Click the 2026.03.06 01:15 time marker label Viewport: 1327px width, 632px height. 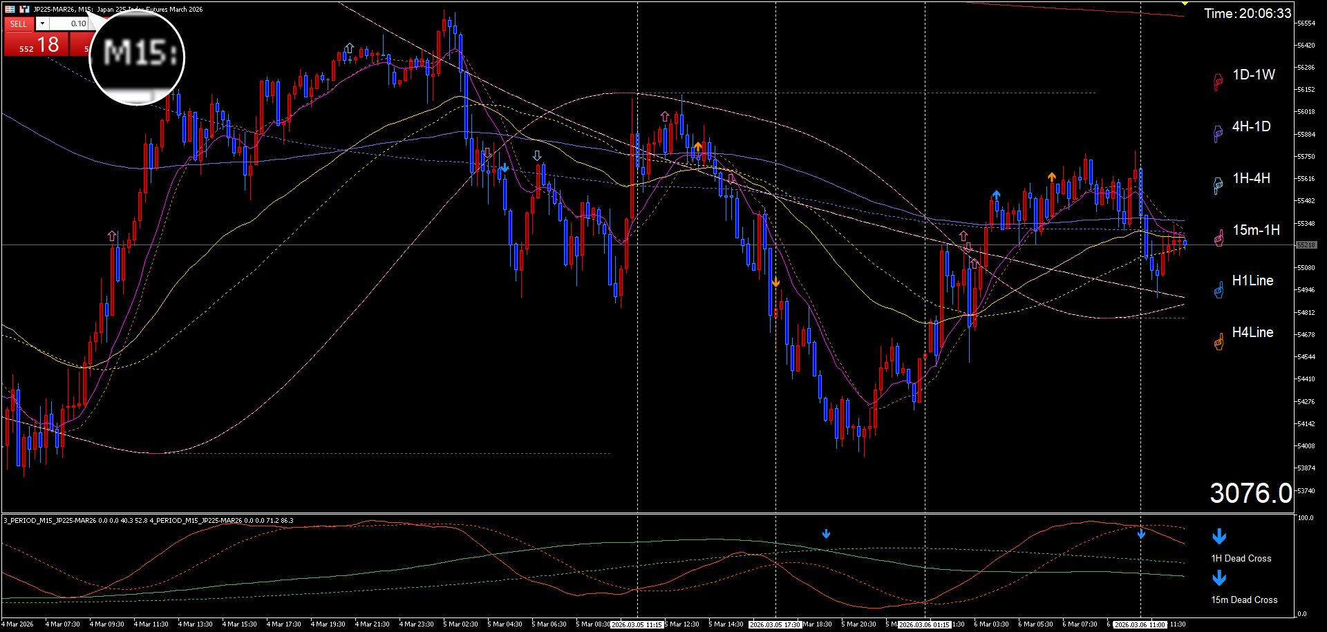coord(924,624)
